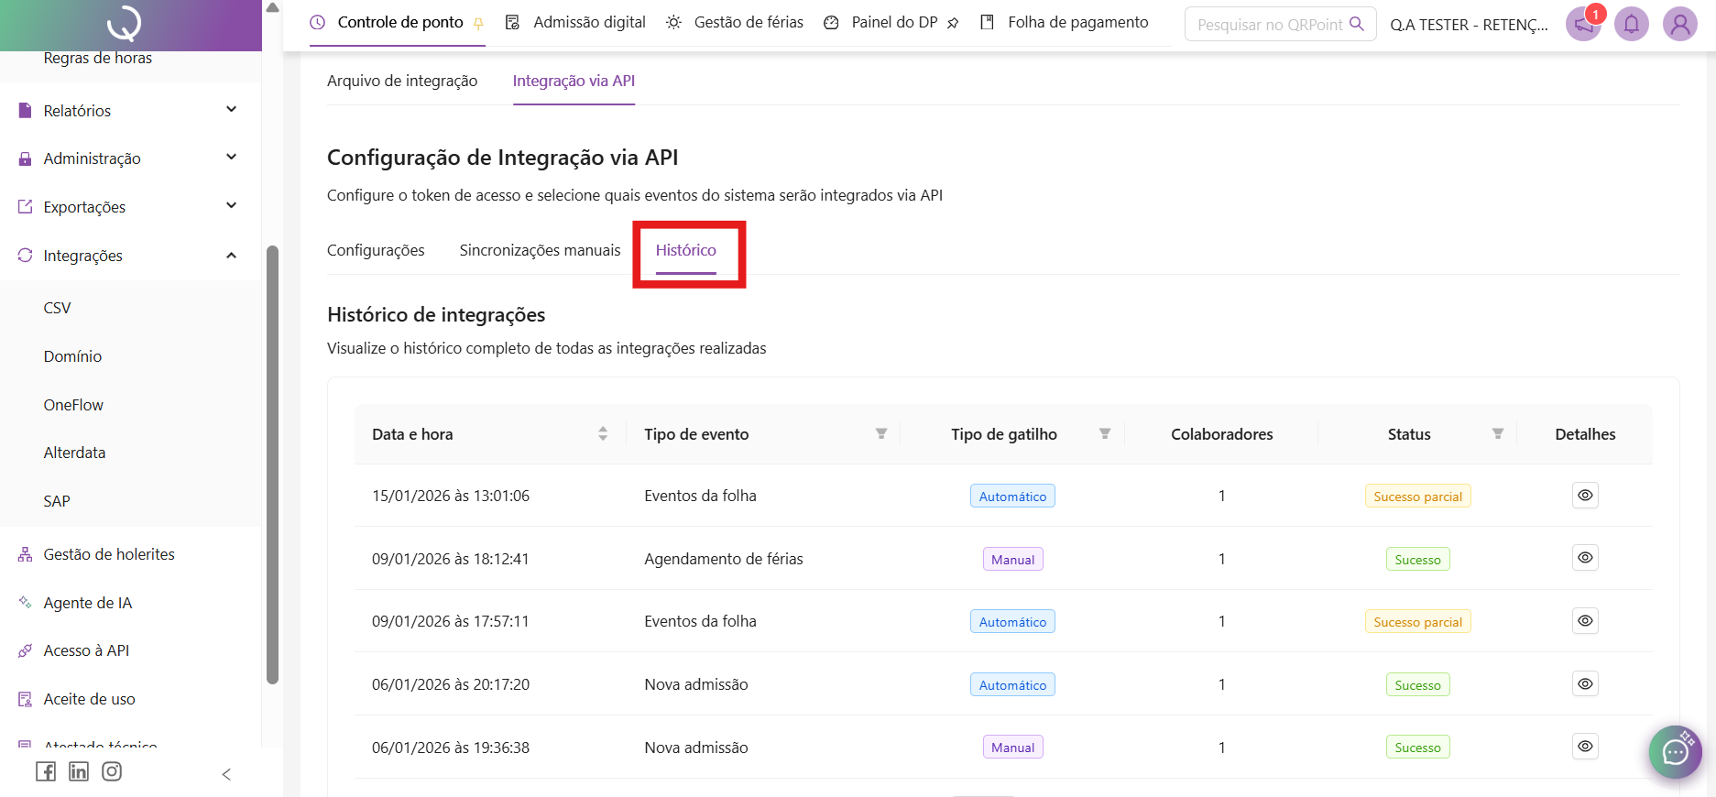The image size is (1716, 797).
Task: Sort by Data e hora column
Action: 603,434
